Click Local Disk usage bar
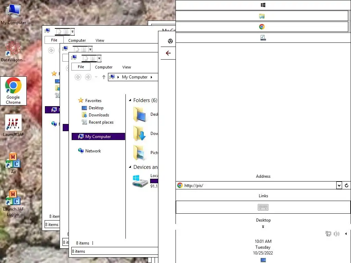351x263 pixels. click(154, 181)
